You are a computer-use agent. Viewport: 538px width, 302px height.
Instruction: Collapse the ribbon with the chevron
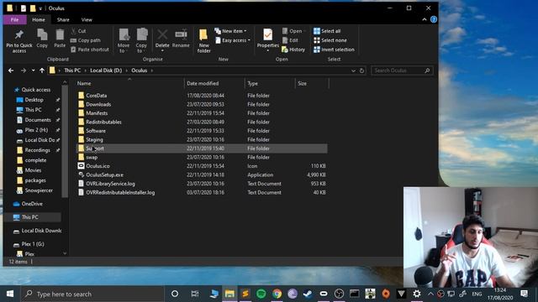(425, 19)
